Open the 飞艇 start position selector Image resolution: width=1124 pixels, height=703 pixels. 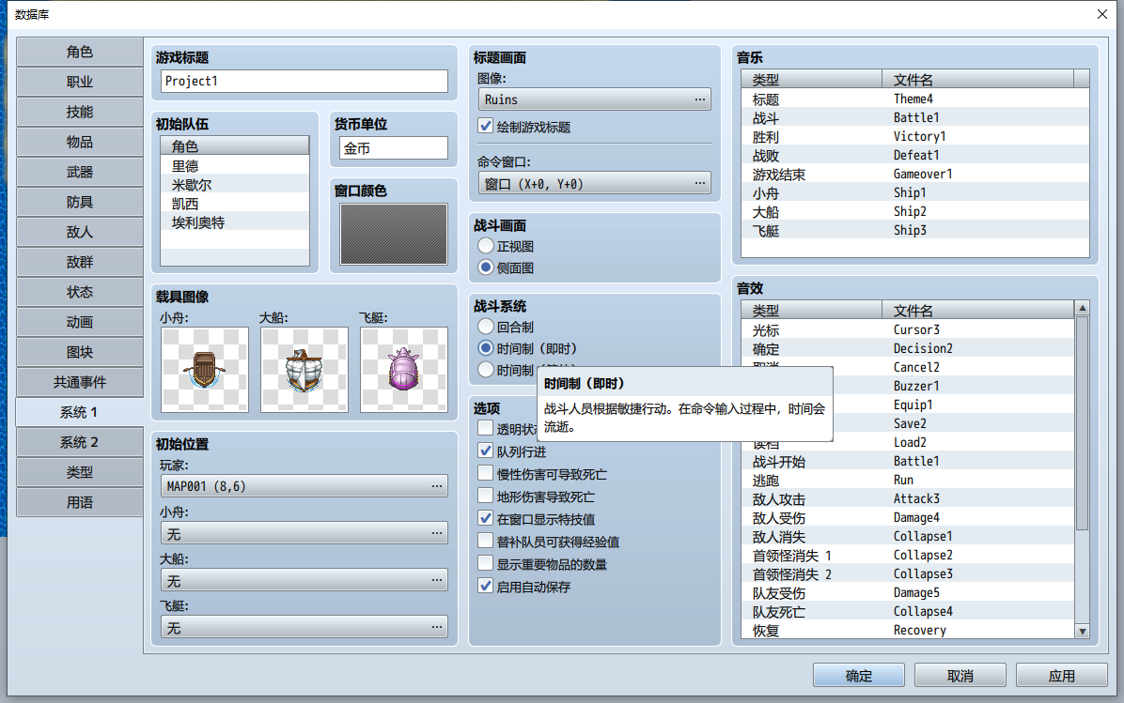[x=304, y=627]
